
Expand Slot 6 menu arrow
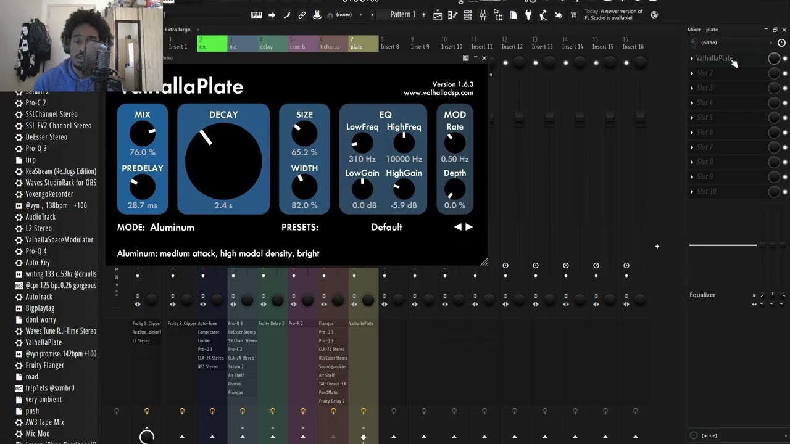point(692,133)
